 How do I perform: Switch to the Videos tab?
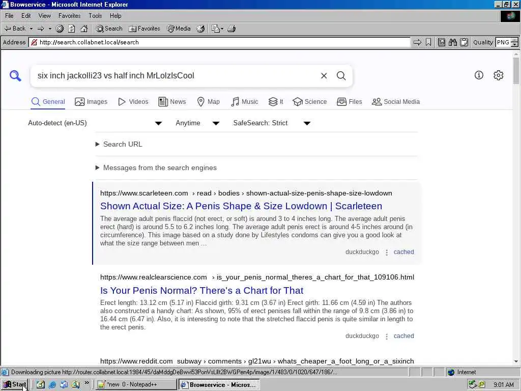(133, 102)
